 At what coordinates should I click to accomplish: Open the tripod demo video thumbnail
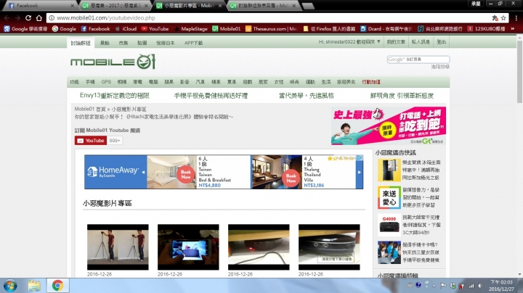coord(118,247)
